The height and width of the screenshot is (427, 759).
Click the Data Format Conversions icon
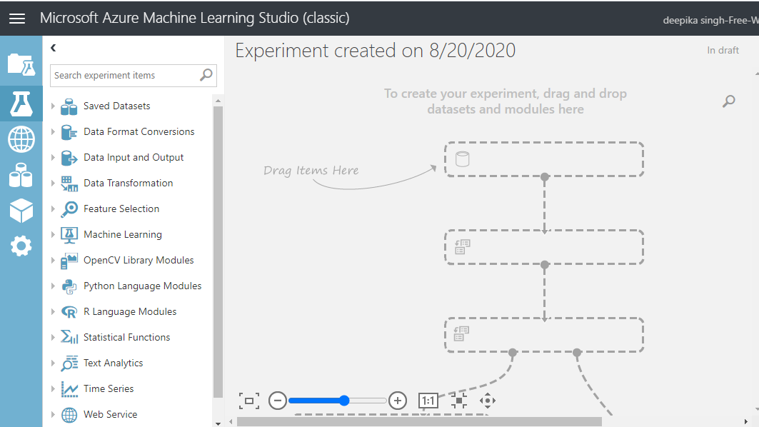point(69,132)
